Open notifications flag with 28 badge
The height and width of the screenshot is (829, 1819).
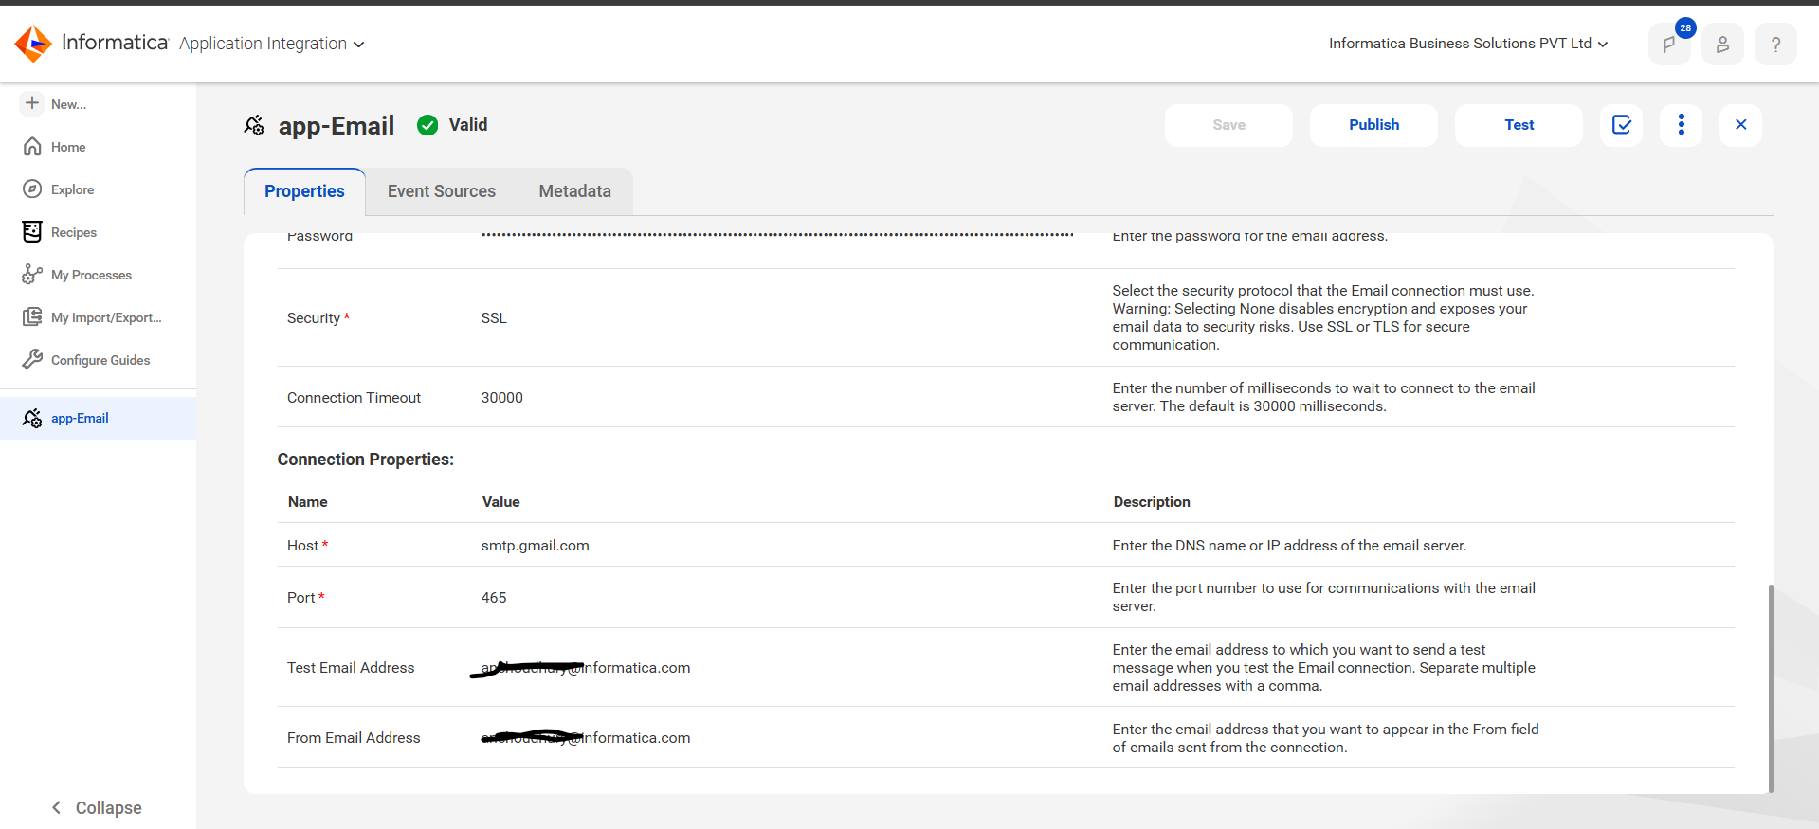point(1670,44)
